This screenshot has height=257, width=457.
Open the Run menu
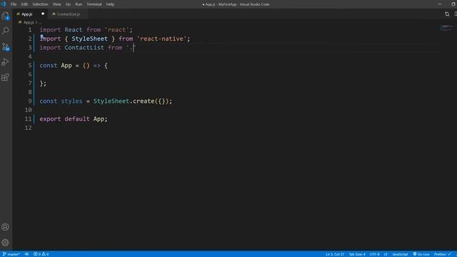pyautogui.click(x=79, y=4)
